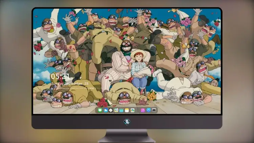Screen dimensions: 254x143
Task: Open the Finder-style icon in dock
Action: [116, 110]
